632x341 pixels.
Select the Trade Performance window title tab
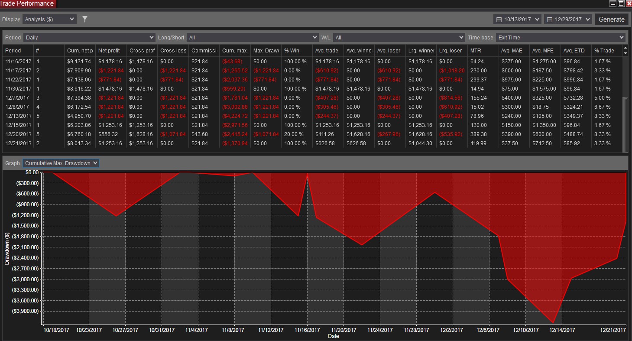(28, 3)
